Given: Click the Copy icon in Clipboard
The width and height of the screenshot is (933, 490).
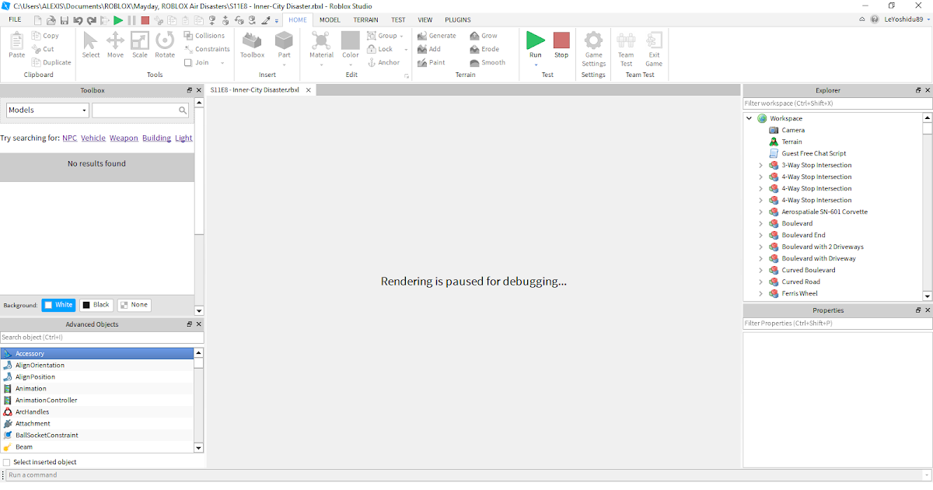Looking at the screenshot, I should tap(37, 36).
